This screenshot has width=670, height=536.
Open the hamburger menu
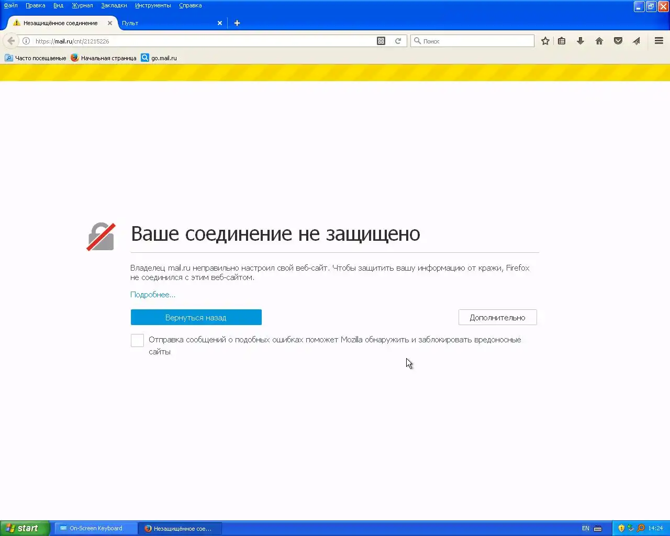coord(659,41)
